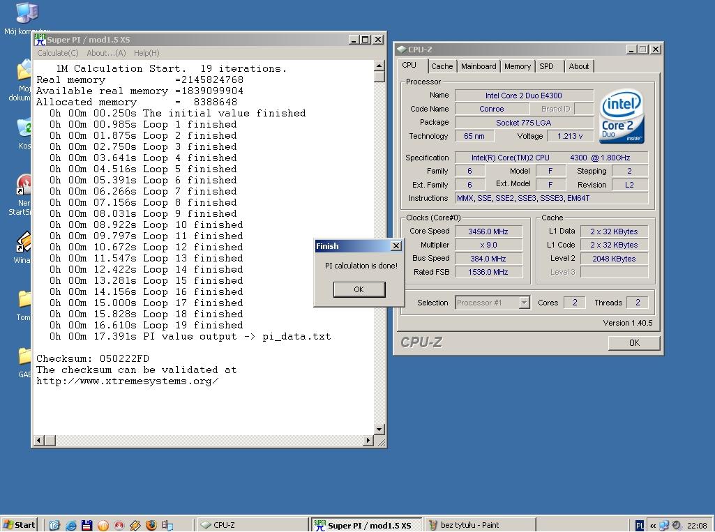Open the Nero StartSmart desktop shortcut

(x=24, y=184)
